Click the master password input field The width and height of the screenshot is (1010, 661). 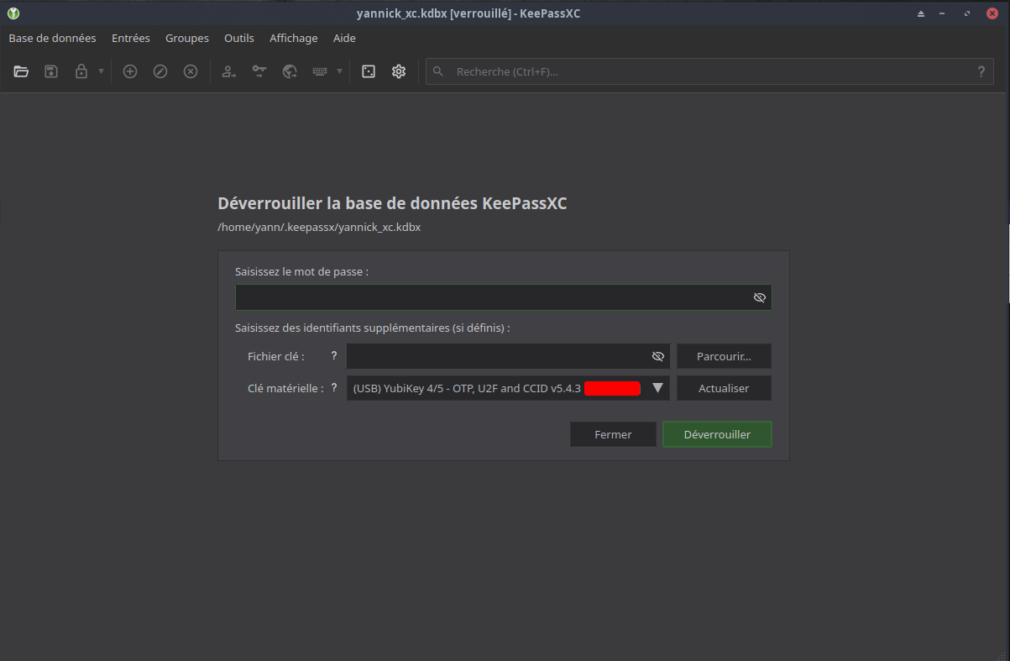click(x=491, y=297)
